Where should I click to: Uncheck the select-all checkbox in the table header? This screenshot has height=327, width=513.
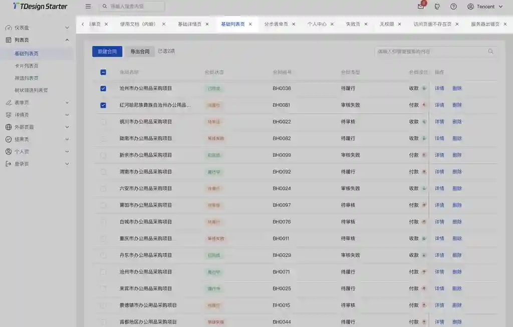tap(103, 72)
